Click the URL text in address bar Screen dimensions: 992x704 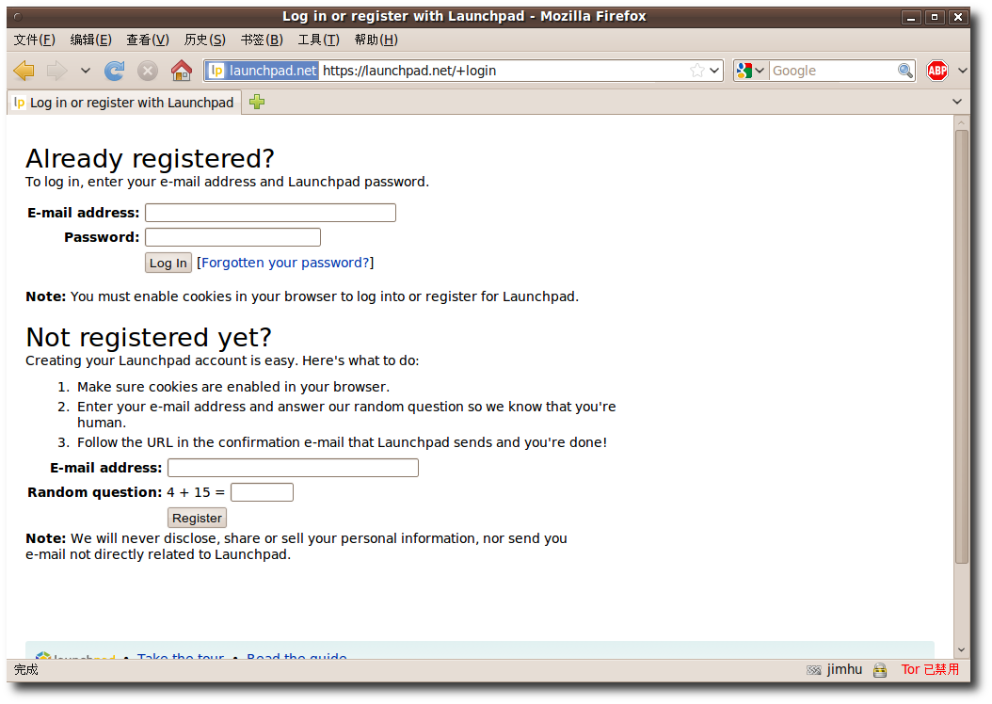(x=409, y=71)
